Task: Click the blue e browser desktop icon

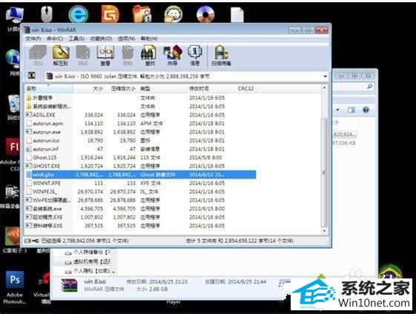Action: [x=79, y=14]
